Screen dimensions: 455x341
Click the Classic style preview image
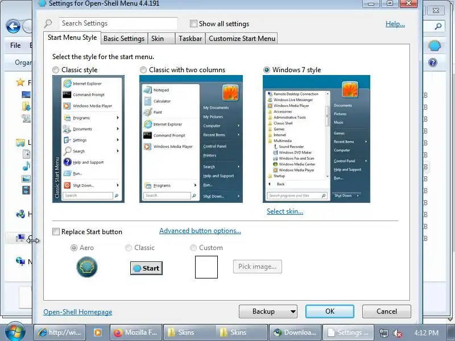89,139
